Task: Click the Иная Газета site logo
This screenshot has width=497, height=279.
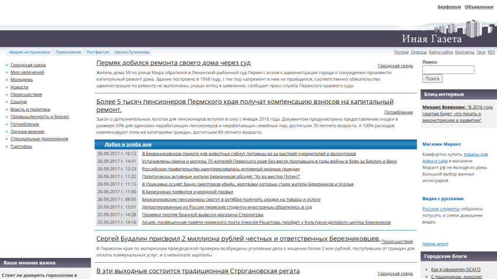Action: (x=432, y=39)
